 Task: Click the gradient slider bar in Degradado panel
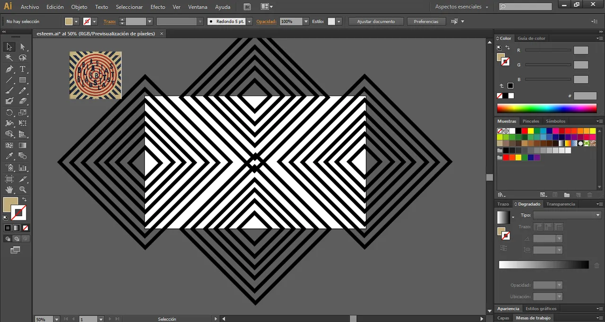click(544, 265)
